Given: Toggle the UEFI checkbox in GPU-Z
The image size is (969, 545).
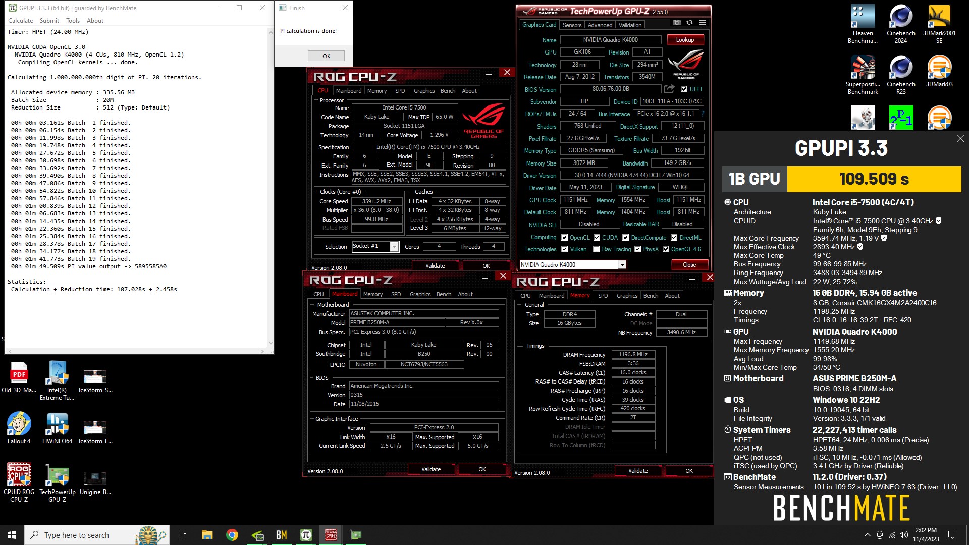Looking at the screenshot, I should point(684,89).
